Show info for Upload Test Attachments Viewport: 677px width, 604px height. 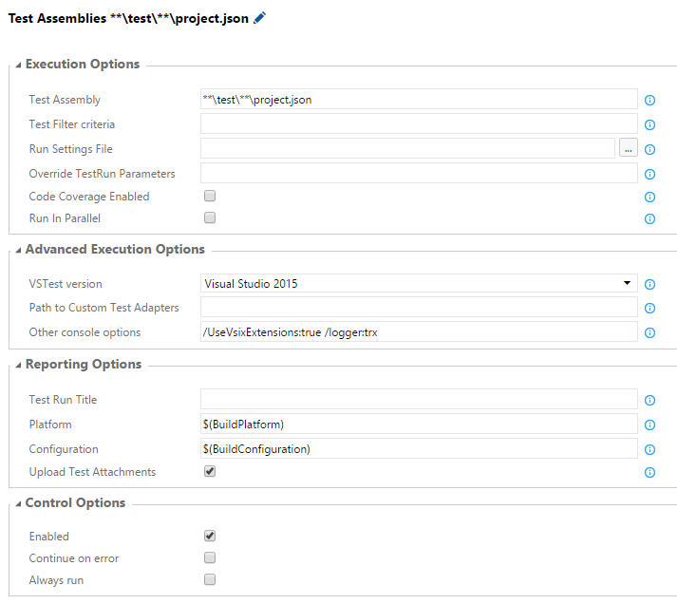650,473
